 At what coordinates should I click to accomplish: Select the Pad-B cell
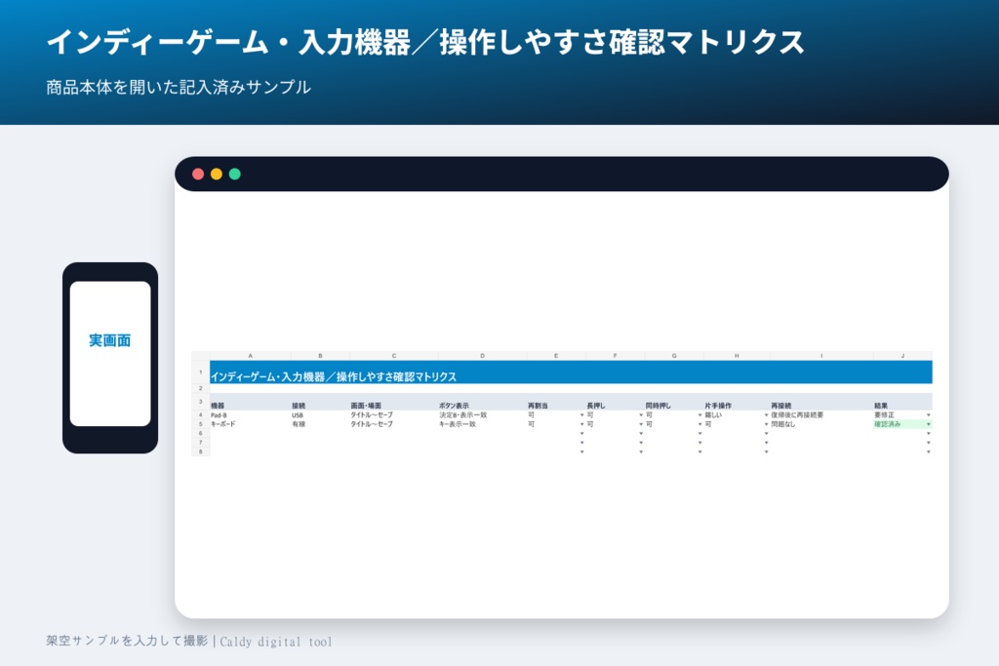251,415
